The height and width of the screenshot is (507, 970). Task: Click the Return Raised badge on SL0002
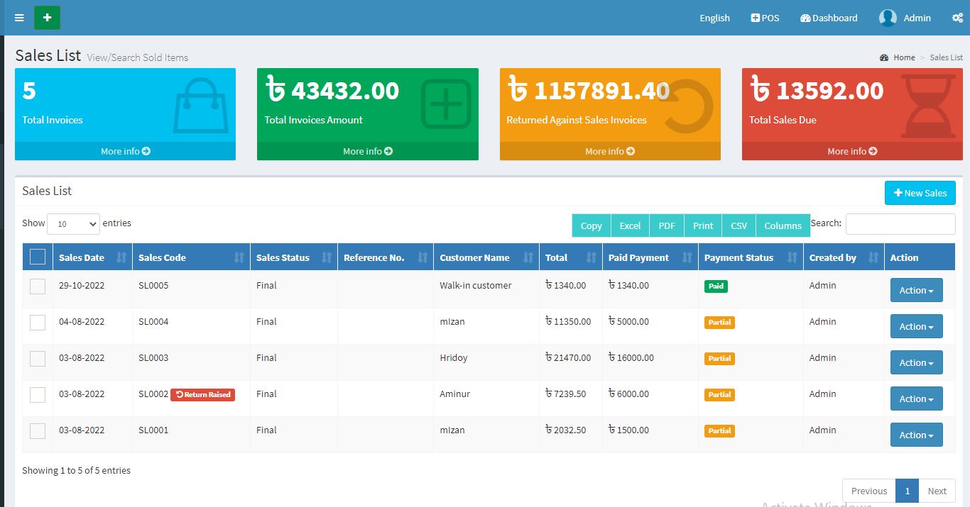point(202,394)
